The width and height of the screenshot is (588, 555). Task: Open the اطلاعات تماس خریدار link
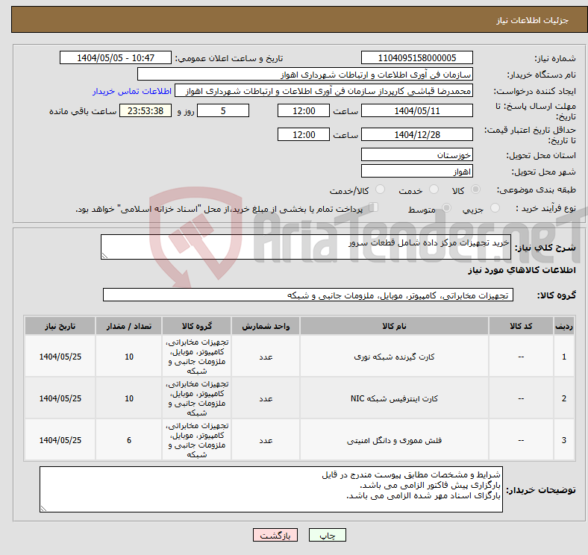[132, 91]
